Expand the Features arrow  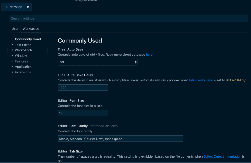[x=12, y=61]
